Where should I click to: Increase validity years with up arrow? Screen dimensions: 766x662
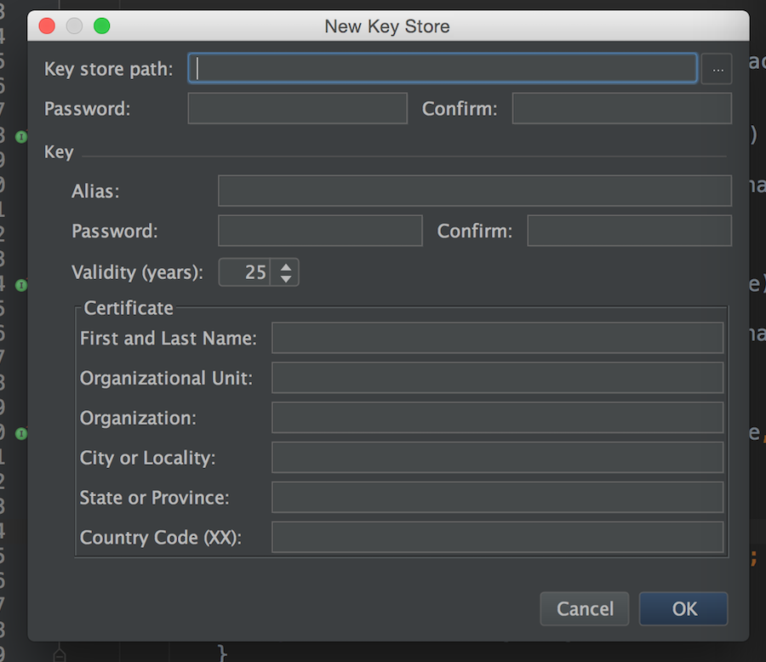coord(286,266)
